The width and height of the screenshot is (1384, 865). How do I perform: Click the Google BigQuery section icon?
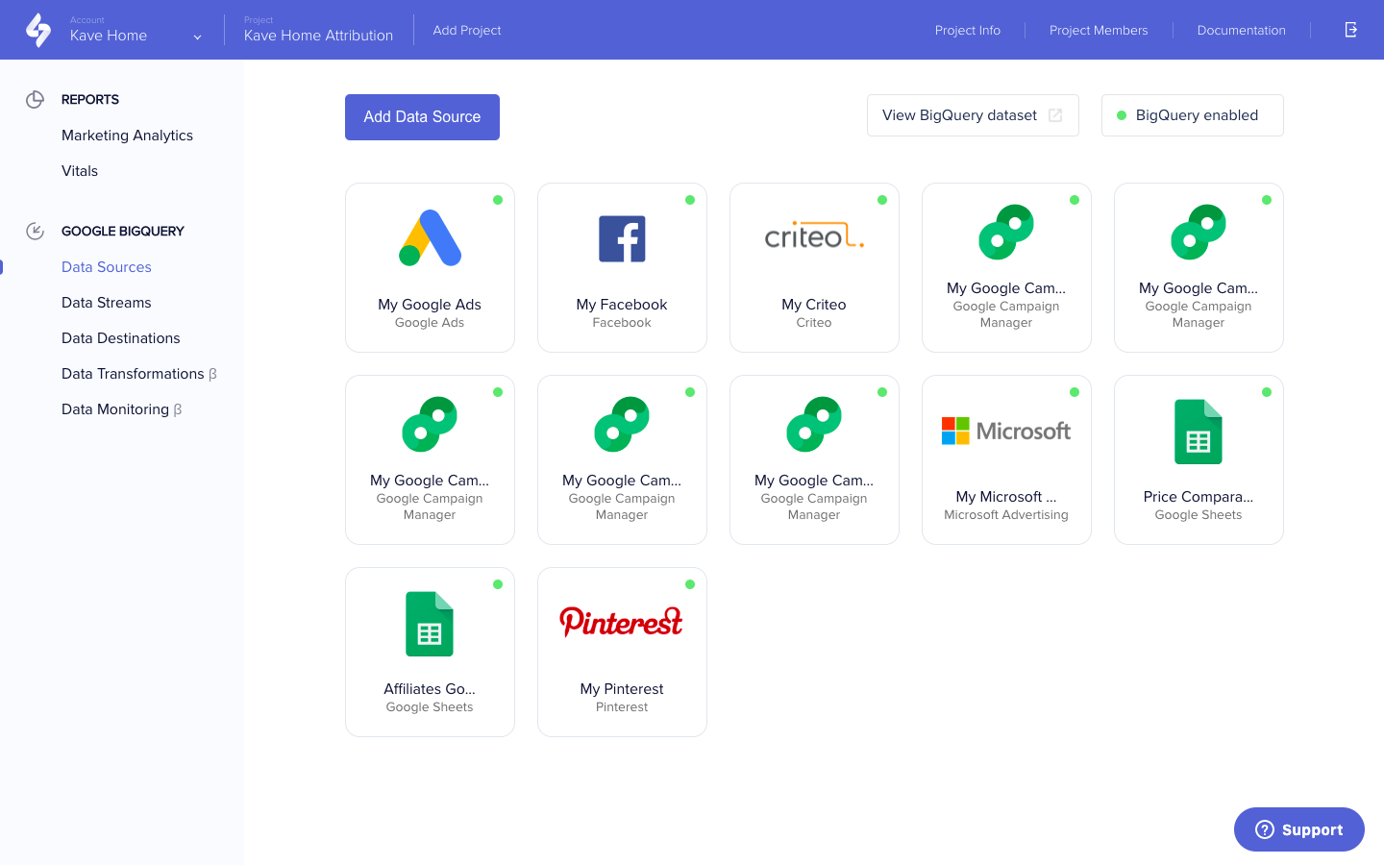pyautogui.click(x=35, y=231)
